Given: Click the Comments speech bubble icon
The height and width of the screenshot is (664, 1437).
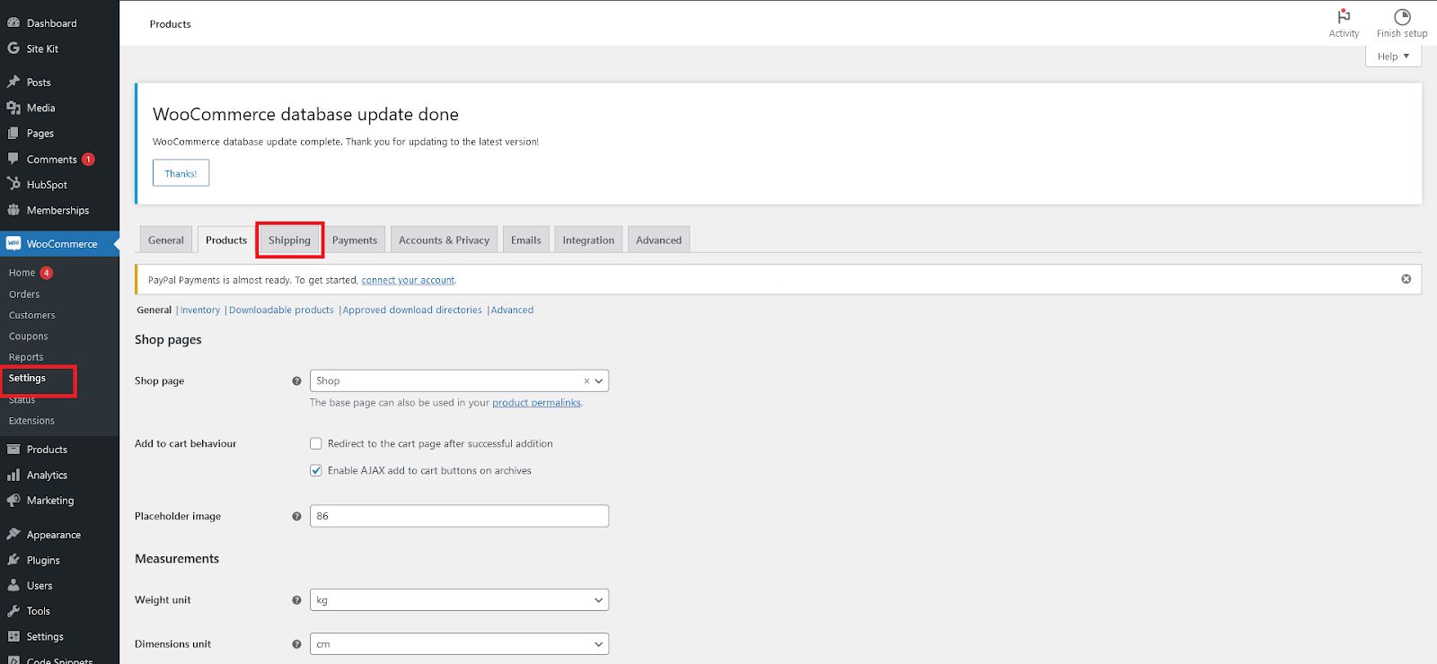Looking at the screenshot, I should coord(13,159).
